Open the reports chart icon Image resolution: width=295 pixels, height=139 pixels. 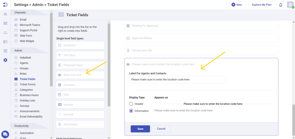pos(5,51)
